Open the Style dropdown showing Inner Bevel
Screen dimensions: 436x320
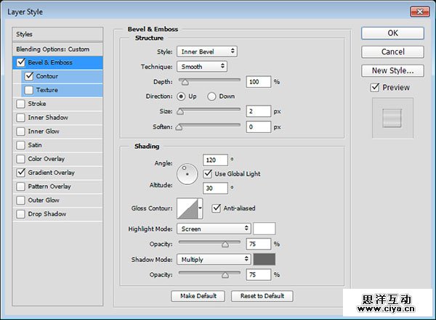click(207, 52)
